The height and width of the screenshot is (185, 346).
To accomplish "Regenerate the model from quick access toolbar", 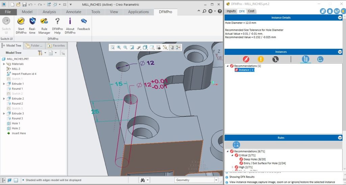I will pyautogui.click(x=49, y=4).
